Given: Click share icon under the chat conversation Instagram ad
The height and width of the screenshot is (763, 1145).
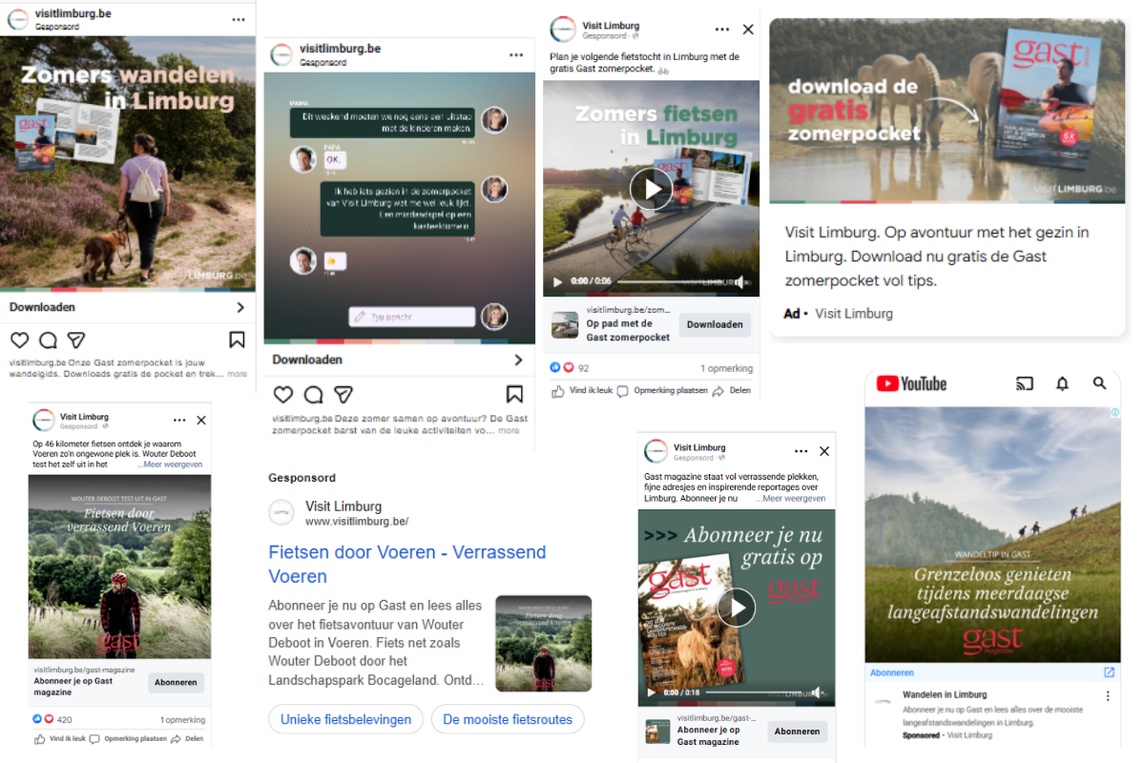Looking at the screenshot, I should 343,395.
